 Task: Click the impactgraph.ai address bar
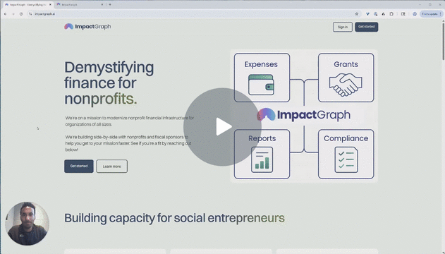(x=193, y=14)
